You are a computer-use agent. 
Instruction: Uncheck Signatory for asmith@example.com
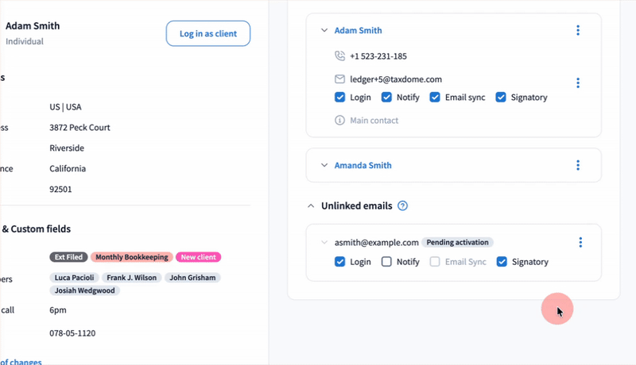tap(502, 262)
